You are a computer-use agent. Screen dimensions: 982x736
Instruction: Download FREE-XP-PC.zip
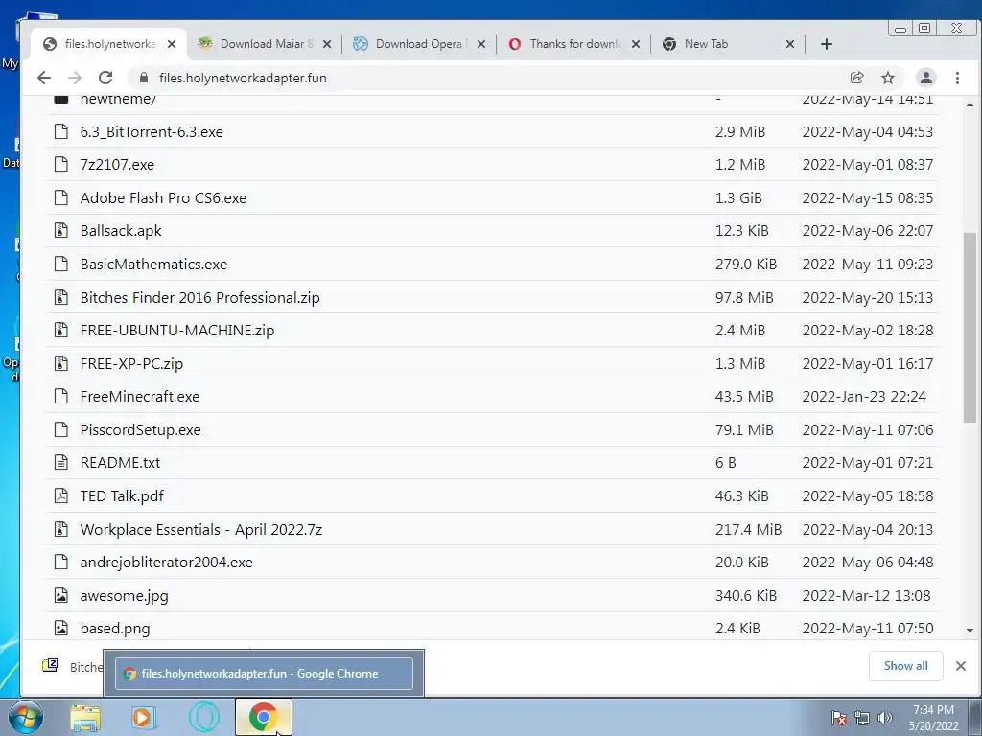coord(131,363)
